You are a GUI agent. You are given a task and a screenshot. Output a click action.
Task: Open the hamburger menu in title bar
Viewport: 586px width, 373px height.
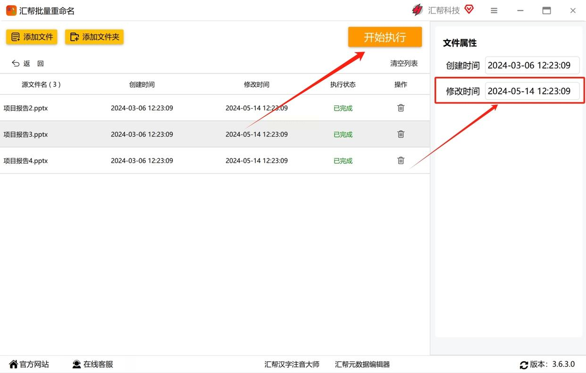coord(494,10)
